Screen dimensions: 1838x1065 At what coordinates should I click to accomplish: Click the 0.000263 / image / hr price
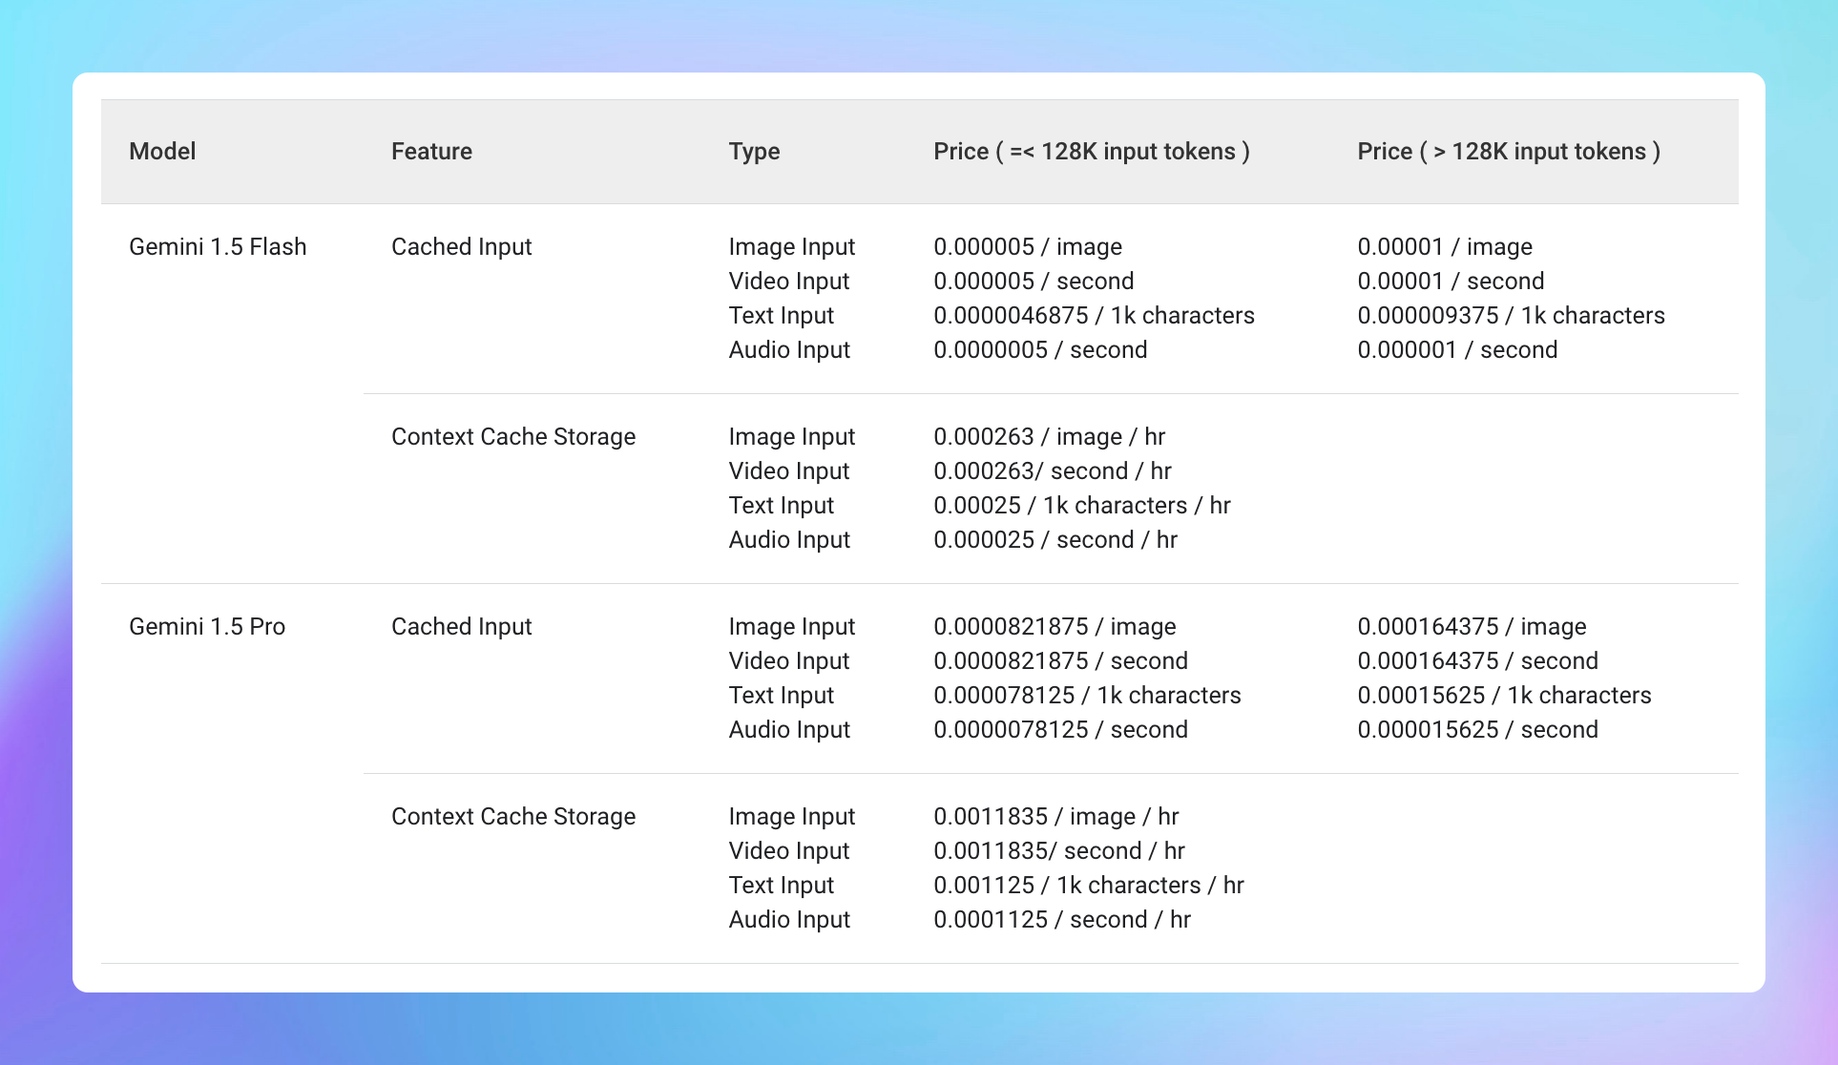1049,437
